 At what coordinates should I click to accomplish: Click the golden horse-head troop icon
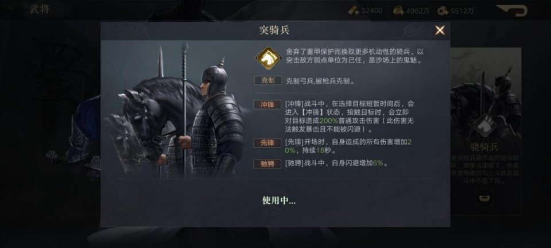pos(268,58)
